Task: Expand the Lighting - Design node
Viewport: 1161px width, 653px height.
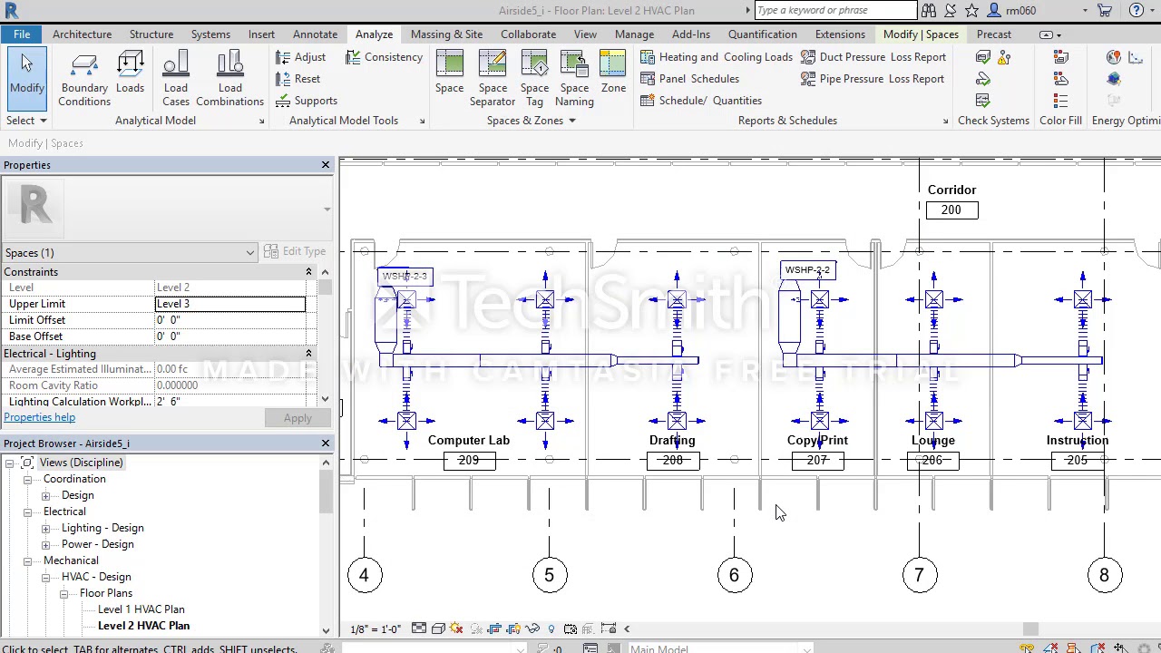Action: coord(45,528)
